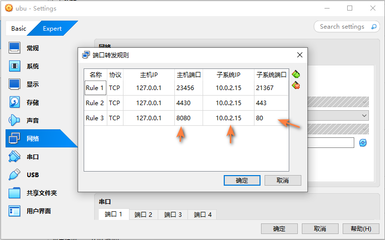Cancel the port forwarding dialog with 取消
Screen dimensions: 385x240
pyautogui.click(x=282, y=181)
